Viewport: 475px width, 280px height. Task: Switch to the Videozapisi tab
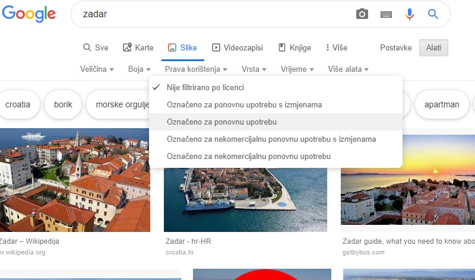click(237, 47)
